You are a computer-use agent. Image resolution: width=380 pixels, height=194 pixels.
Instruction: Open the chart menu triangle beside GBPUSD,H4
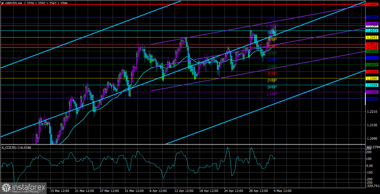[3, 3]
